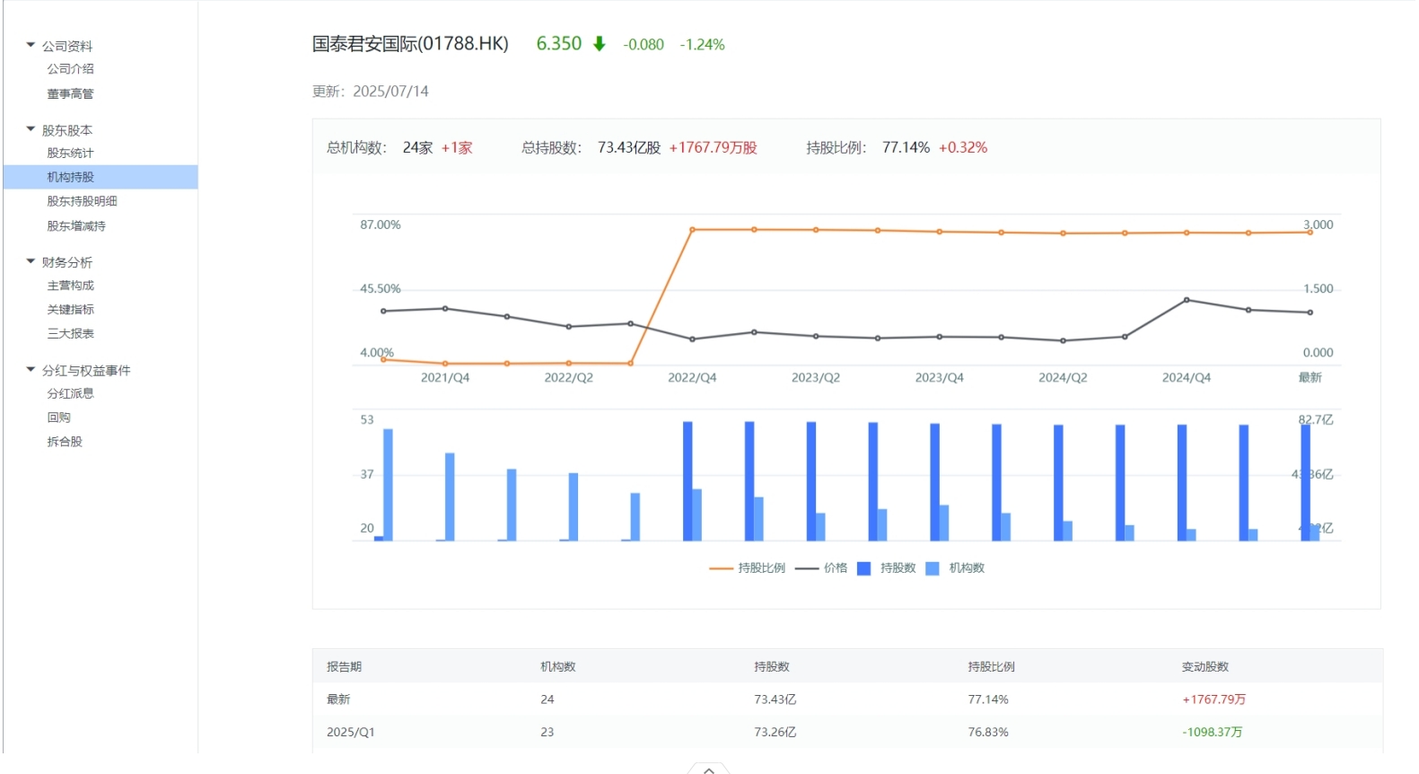The height and width of the screenshot is (774, 1419).
Task: Click the 2024/Q4 gray price data point
Action: pos(1187,300)
